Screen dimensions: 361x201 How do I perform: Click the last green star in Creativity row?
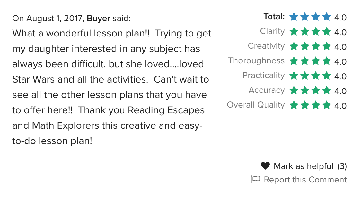326,46
